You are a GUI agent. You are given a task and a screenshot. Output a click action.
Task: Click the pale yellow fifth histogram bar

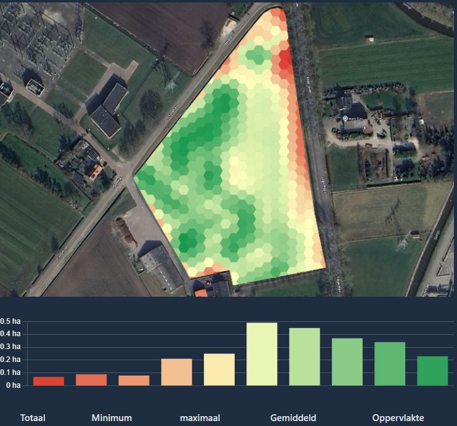coord(219,369)
